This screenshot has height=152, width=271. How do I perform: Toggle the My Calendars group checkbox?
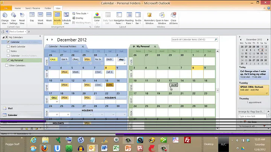pos(6,37)
